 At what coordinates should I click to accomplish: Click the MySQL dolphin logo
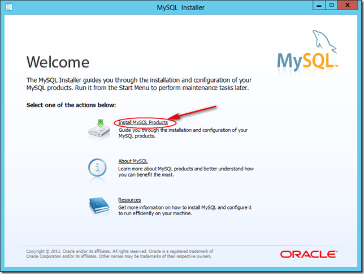[307, 50]
